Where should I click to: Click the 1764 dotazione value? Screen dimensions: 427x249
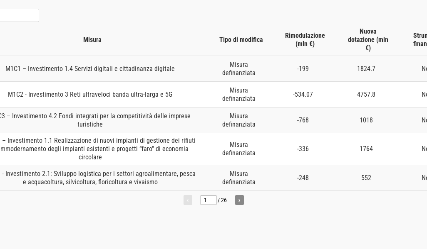[x=366, y=149]
